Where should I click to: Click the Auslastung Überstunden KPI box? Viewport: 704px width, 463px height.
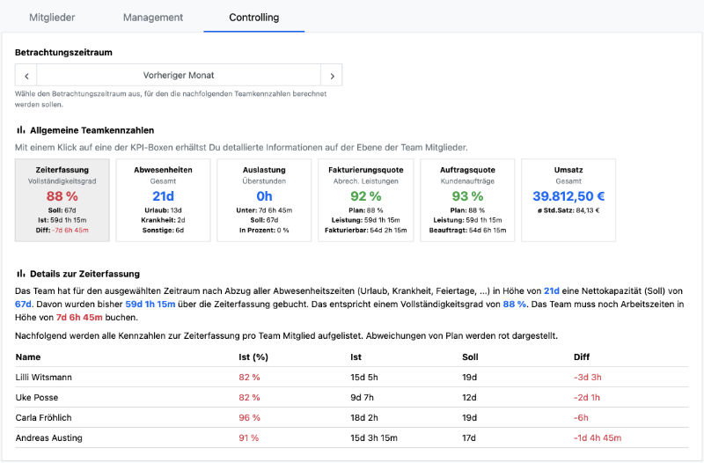(264, 200)
